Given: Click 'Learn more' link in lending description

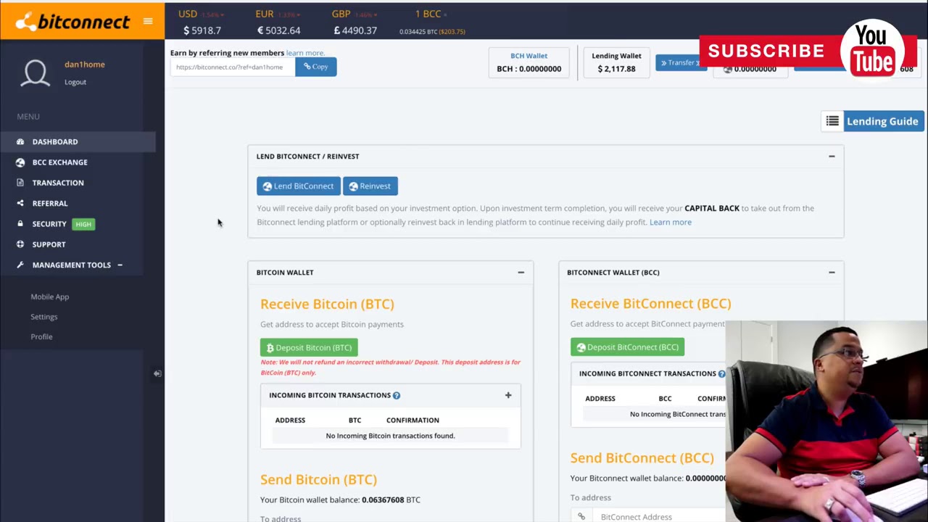Looking at the screenshot, I should (671, 223).
